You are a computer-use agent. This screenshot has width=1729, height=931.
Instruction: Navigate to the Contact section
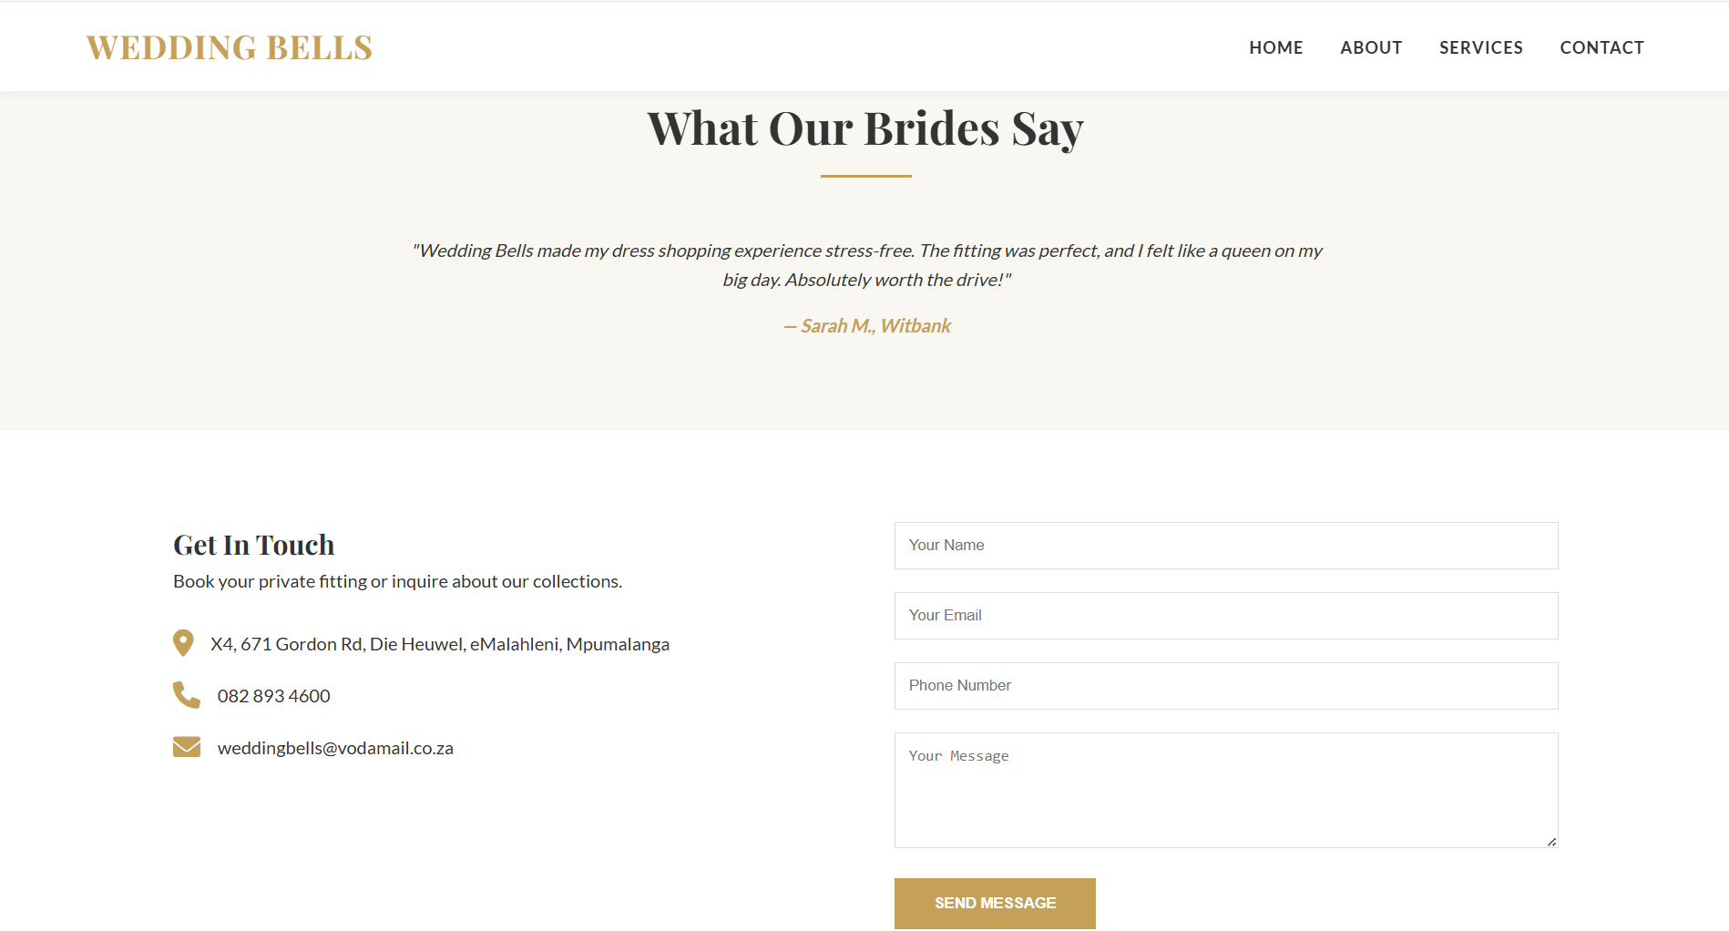(x=1601, y=47)
